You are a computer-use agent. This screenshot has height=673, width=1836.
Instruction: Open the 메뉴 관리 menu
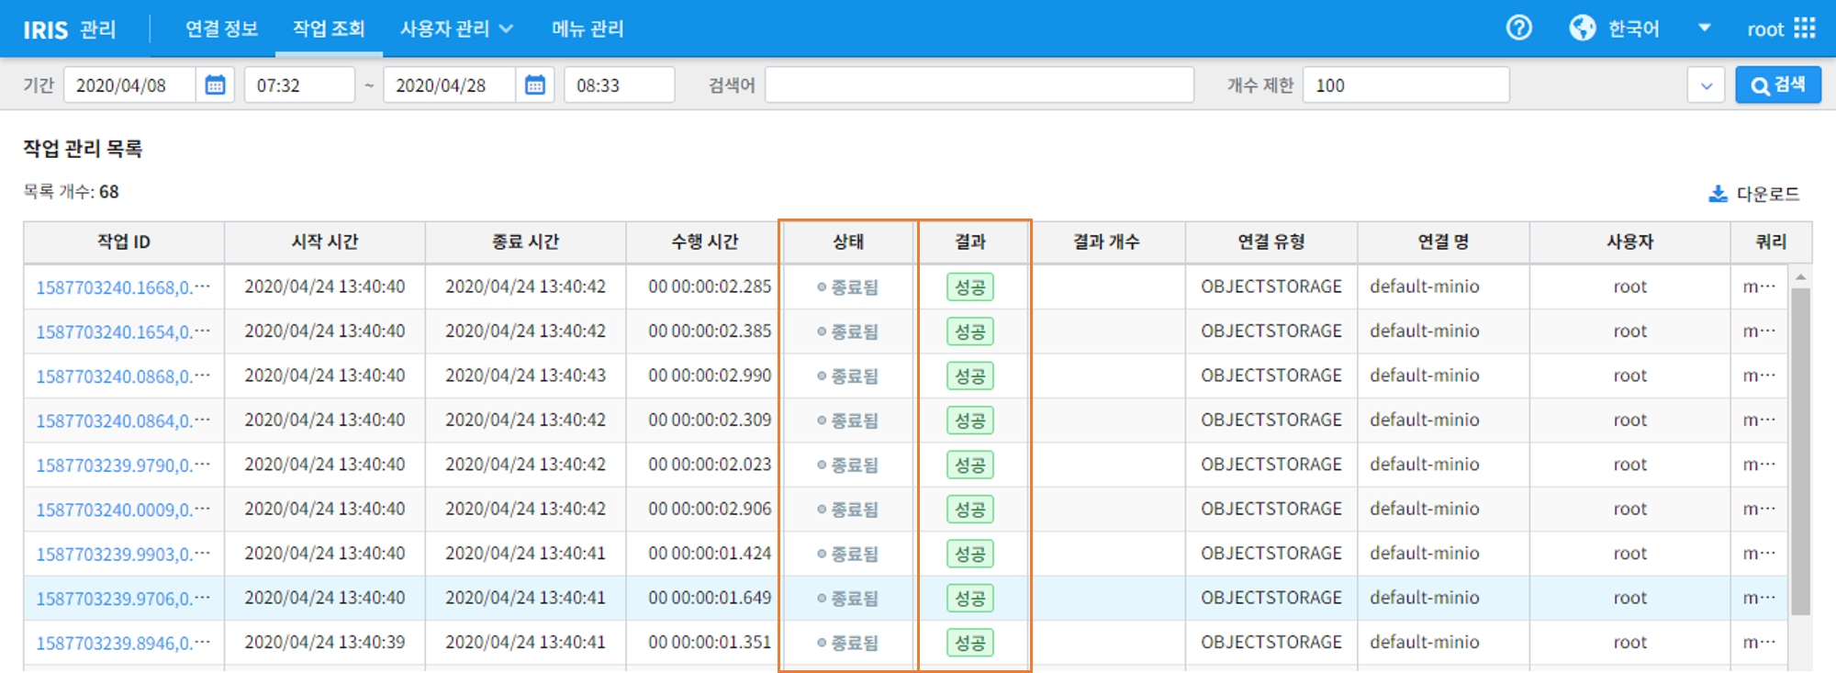[x=588, y=28]
